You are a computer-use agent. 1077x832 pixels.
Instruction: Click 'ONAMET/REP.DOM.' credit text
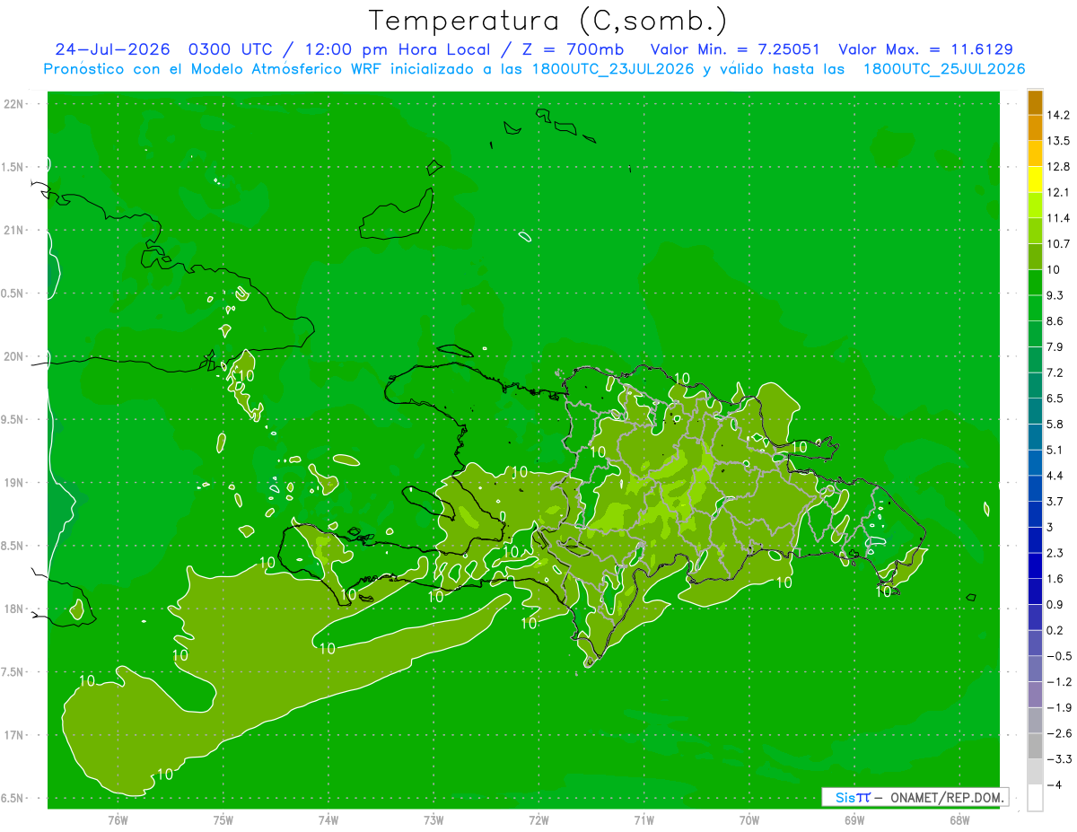click(945, 797)
